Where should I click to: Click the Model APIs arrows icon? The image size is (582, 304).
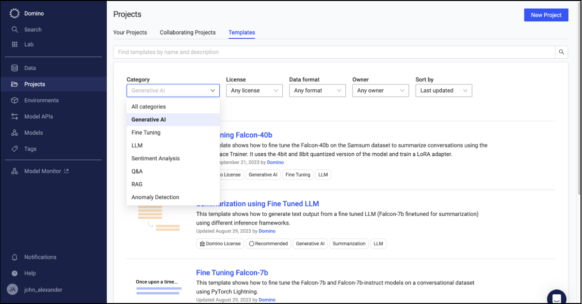click(15, 116)
